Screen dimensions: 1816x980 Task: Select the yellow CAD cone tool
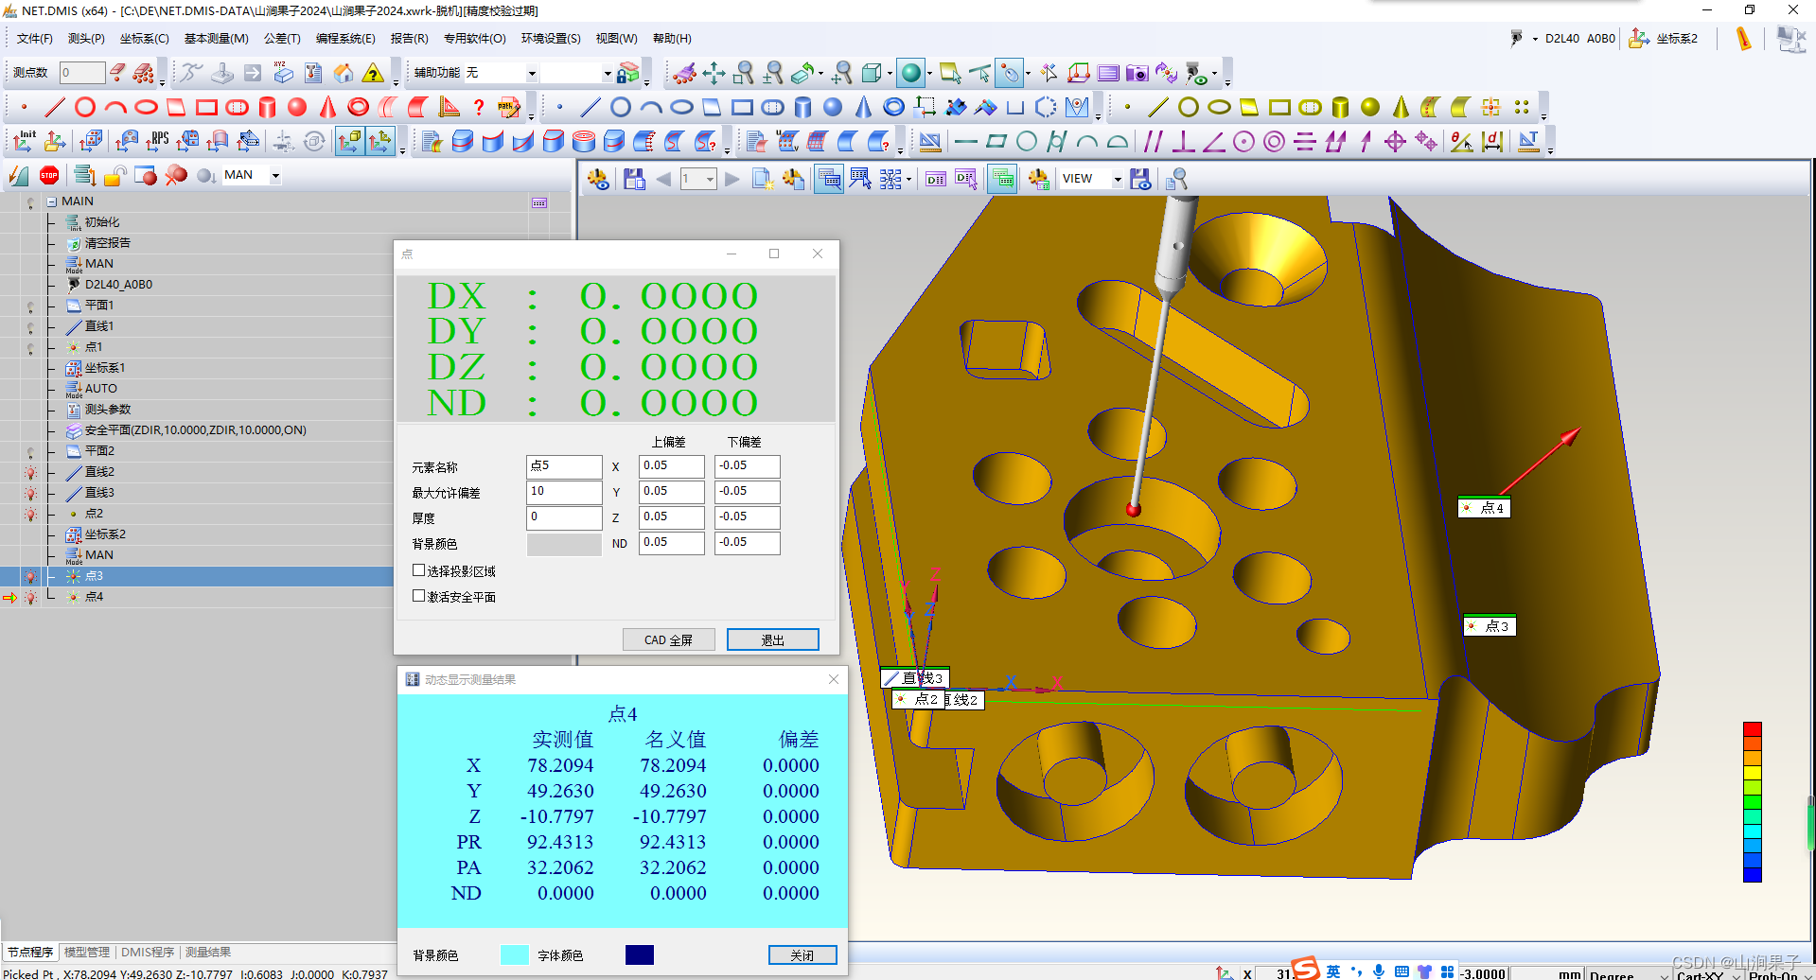(x=1401, y=107)
